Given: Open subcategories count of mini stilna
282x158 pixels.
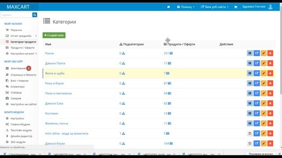Looking at the screenshot, I should tap(122, 133).
